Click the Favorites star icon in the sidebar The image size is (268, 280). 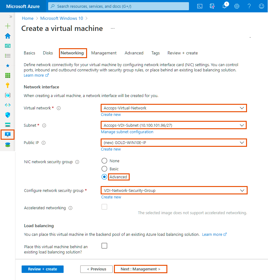pos(8,66)
